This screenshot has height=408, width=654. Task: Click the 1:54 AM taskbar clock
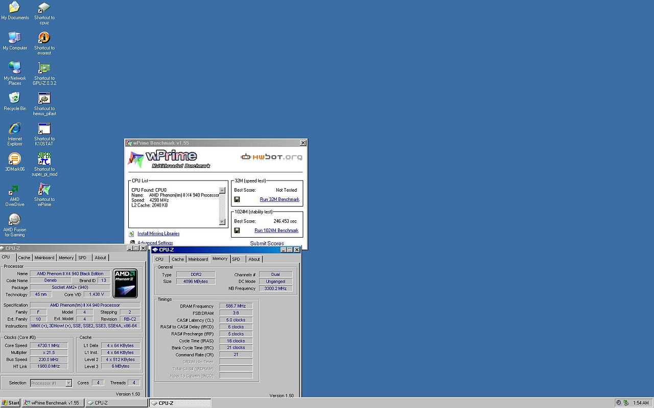(x=641, y=403)
